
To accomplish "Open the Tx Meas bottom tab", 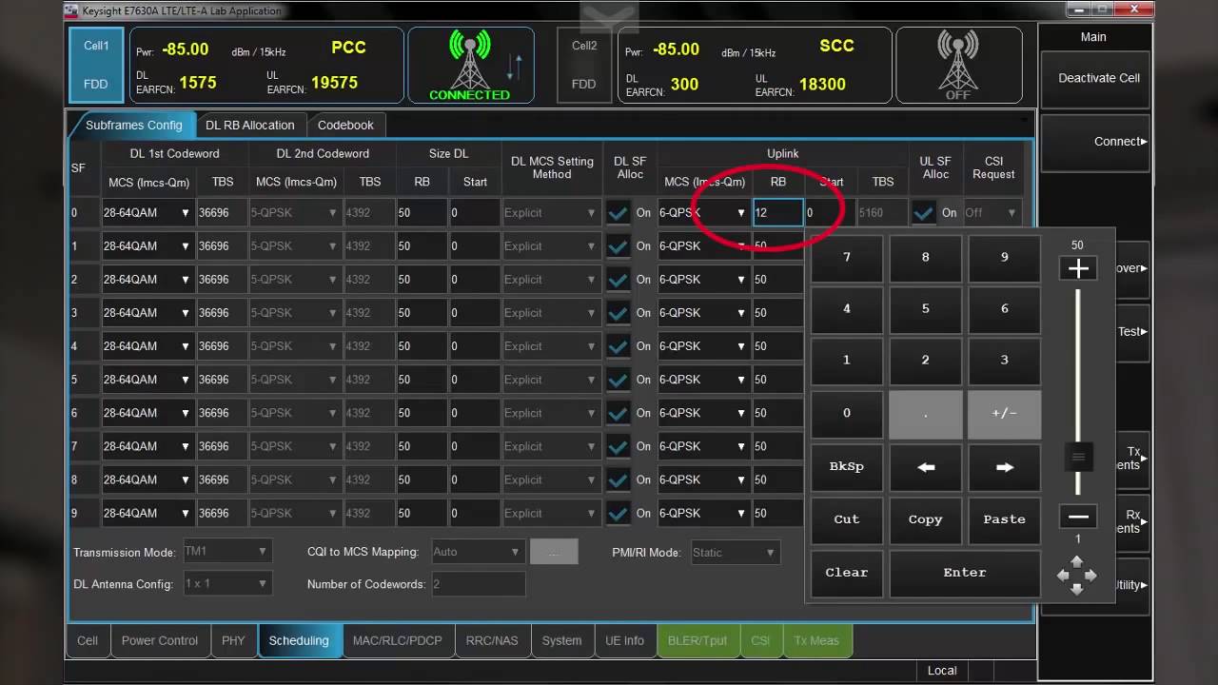I will [x=816, y=640].
